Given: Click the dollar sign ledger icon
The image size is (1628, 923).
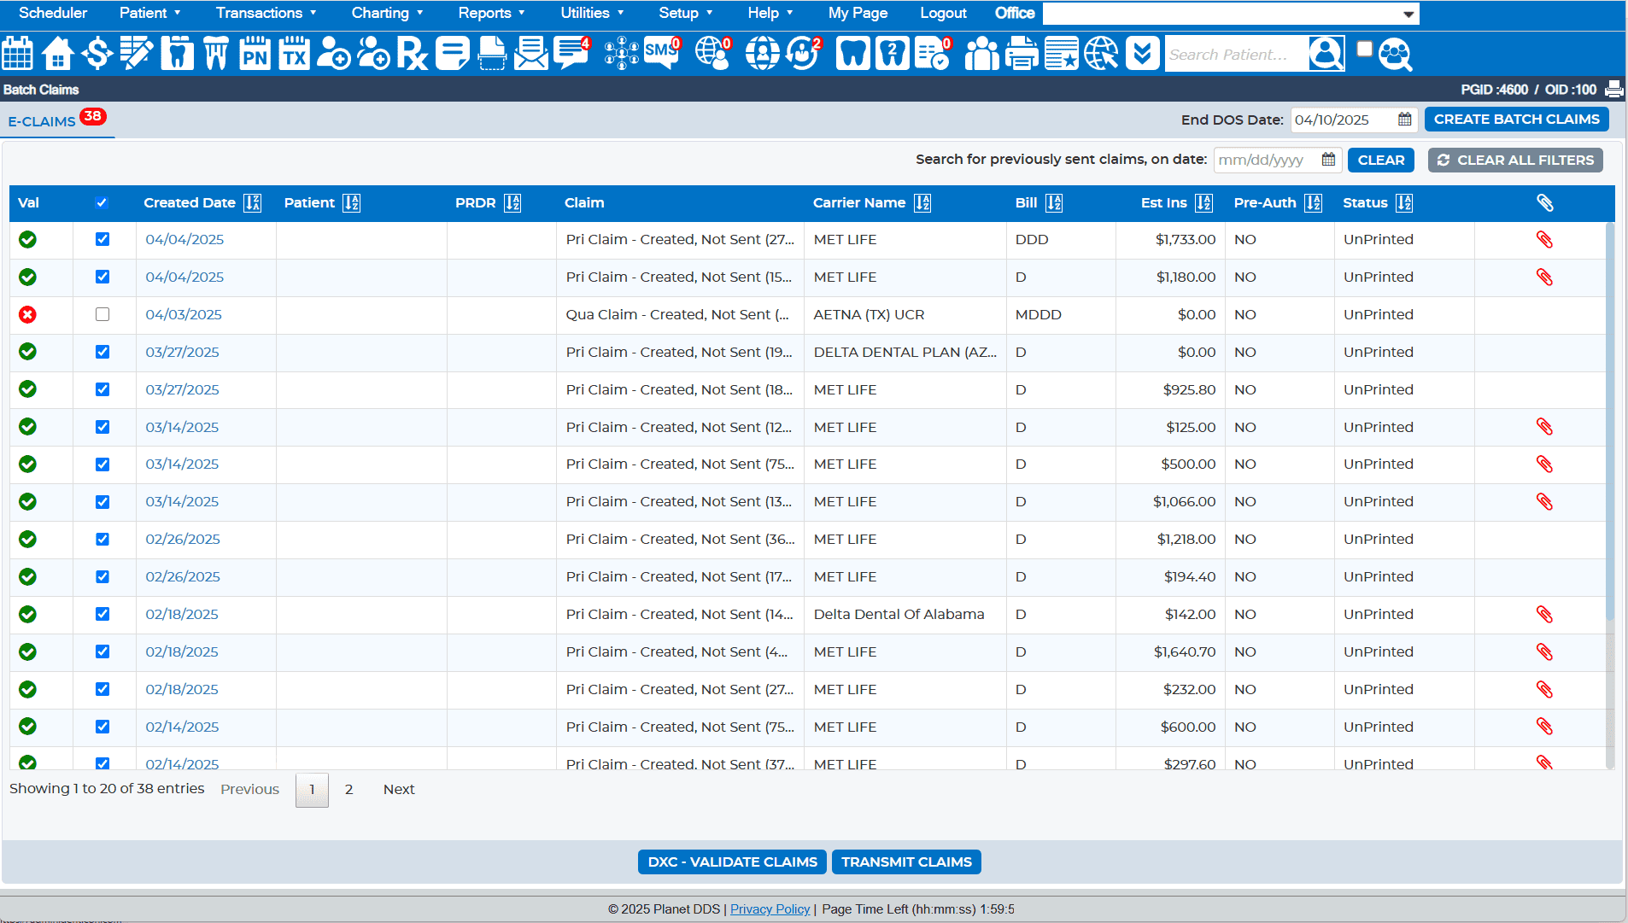Looking at the screenshot, I should click(97, 54).
